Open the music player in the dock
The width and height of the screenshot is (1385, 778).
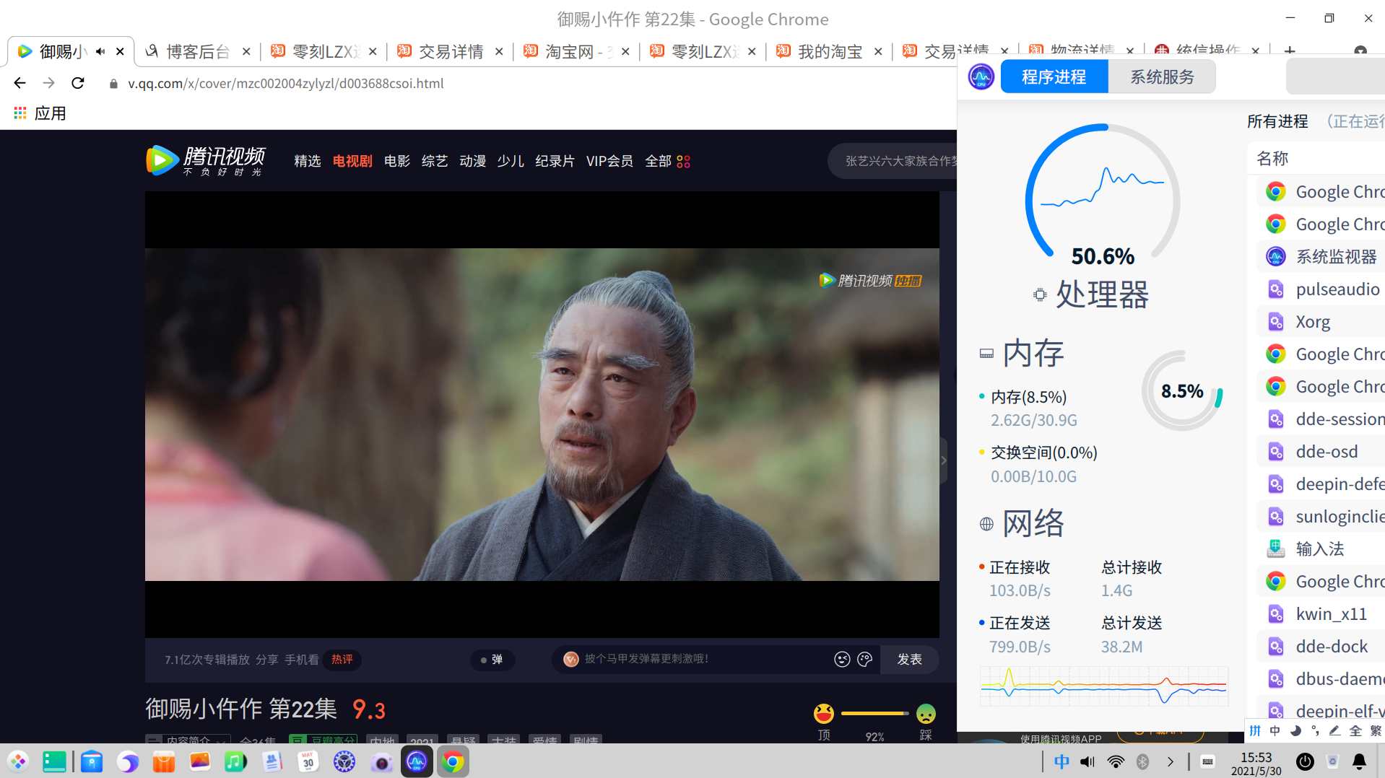point(235,761)
